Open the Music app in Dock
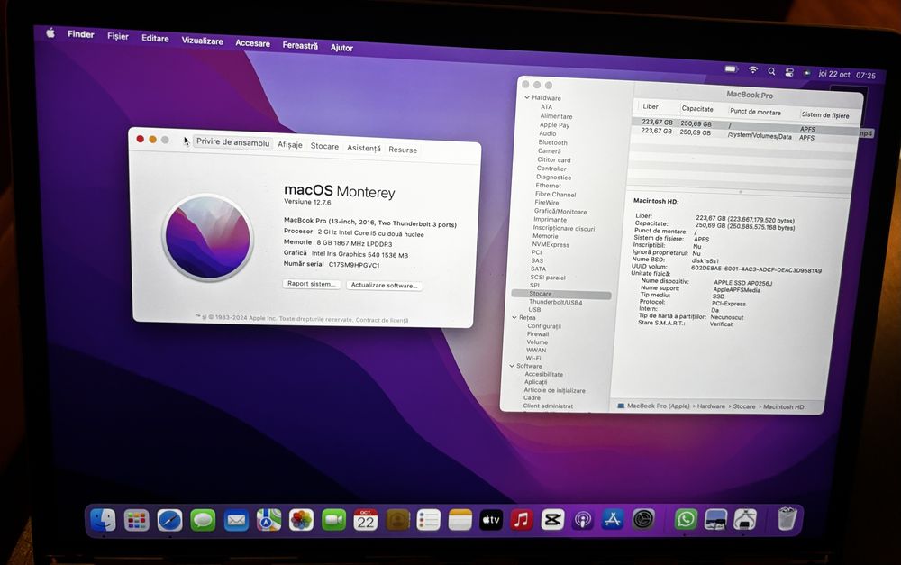This screenshot has height=565, width=901. point(522,520)
